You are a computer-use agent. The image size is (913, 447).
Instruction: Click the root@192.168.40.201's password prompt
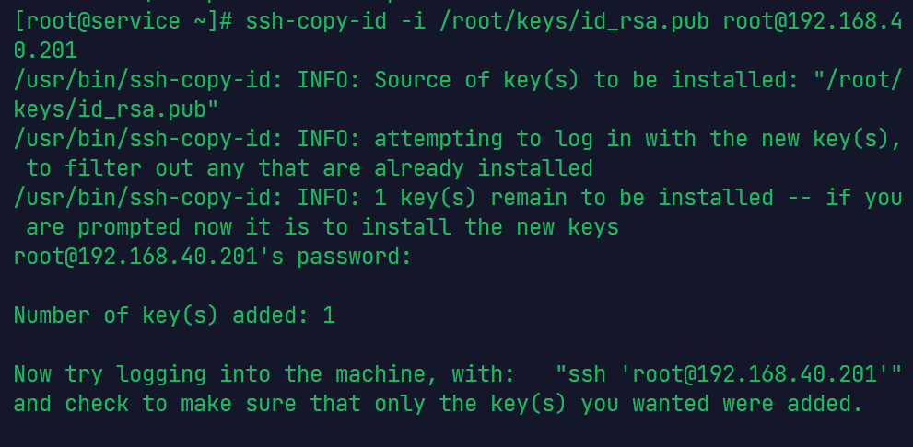pos(213,257)
